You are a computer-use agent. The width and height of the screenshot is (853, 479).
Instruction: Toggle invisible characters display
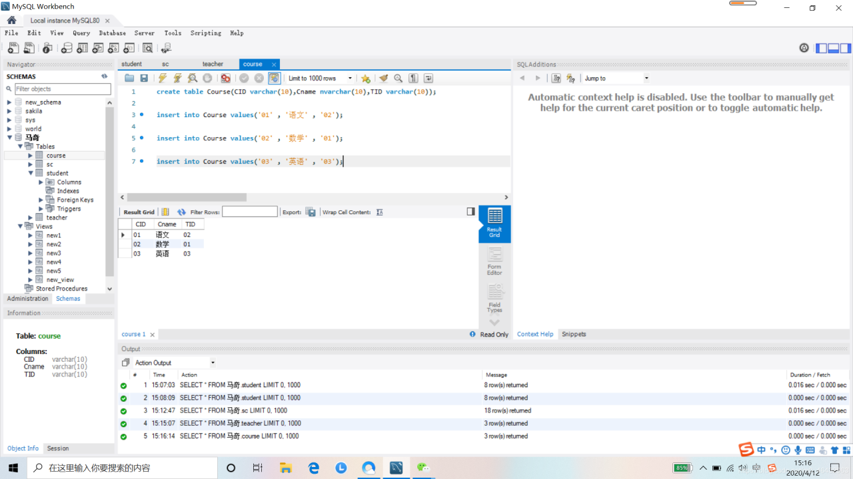click(x=413, y=79)
